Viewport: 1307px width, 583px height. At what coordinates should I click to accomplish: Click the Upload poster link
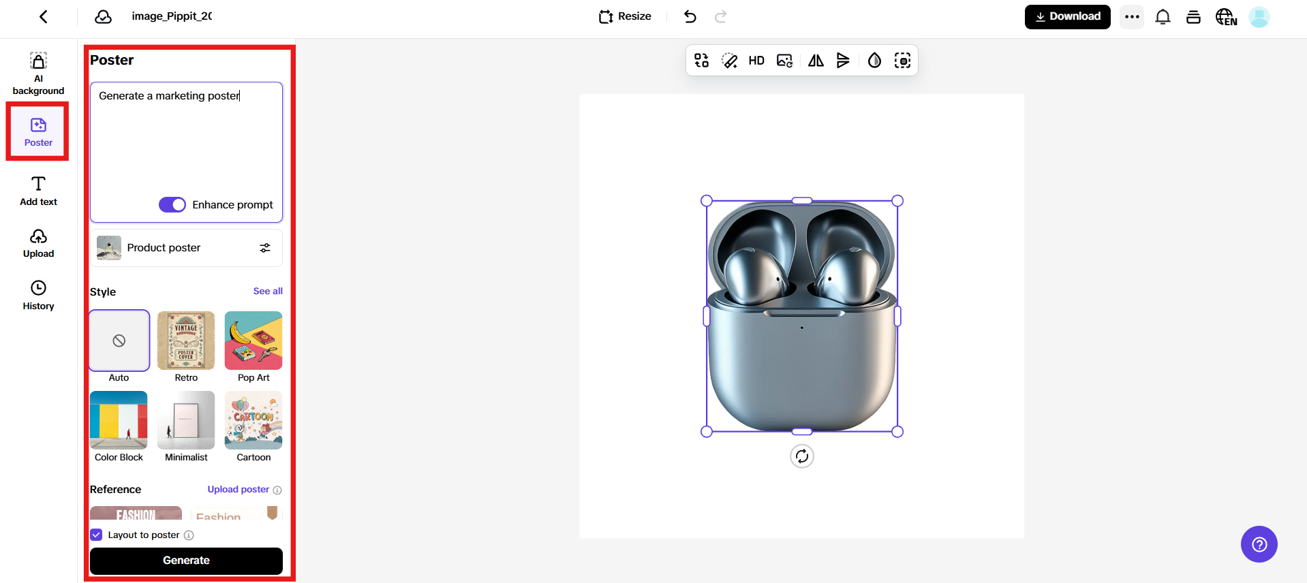238,490
